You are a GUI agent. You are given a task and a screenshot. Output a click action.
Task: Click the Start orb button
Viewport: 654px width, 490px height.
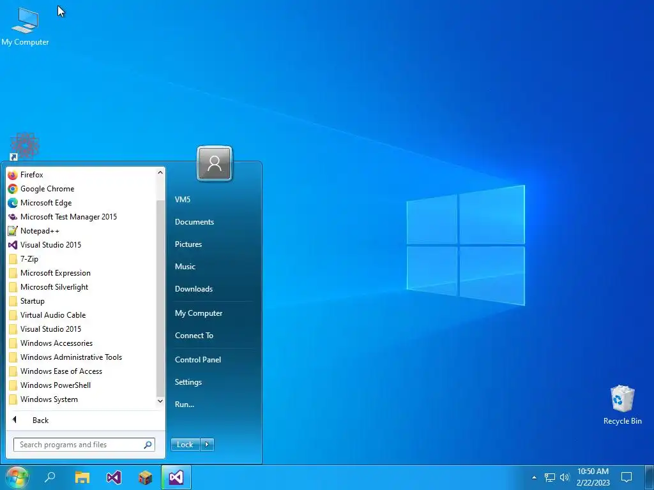click(x=17, y=477)
